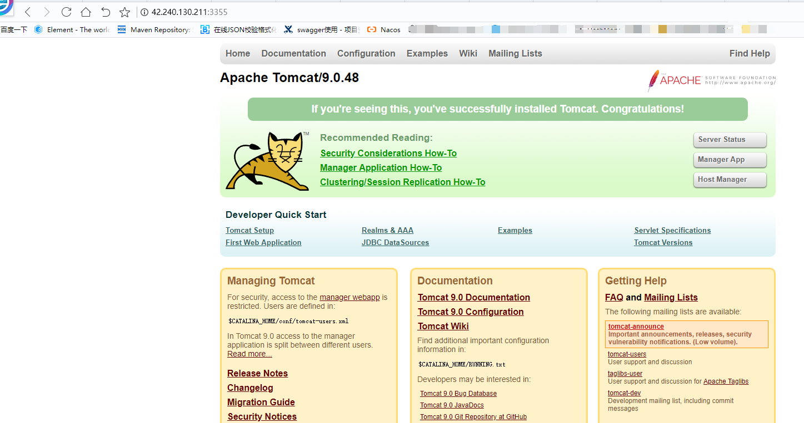This screenshot has width=804, height=423.
Task: Click the Host Manager button
Action: [730, 180]
